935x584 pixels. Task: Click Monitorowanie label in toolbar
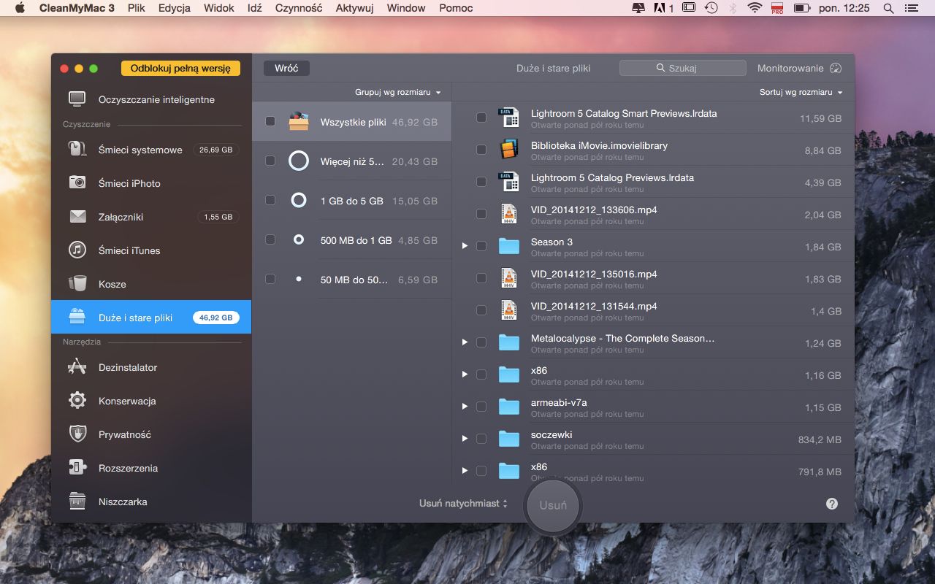coord(790,68)
